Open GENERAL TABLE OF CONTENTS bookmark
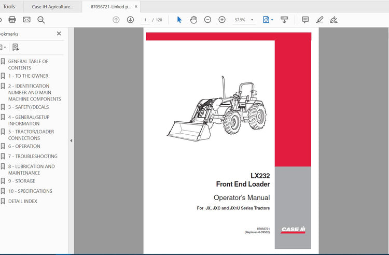 click(x=28, y=64)
